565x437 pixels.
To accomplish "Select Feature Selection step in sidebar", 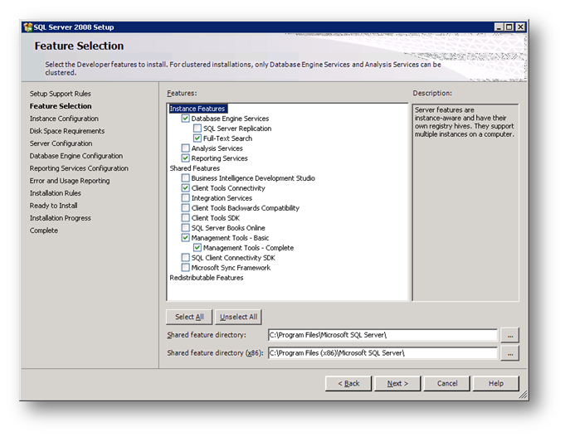I will 61,106.
